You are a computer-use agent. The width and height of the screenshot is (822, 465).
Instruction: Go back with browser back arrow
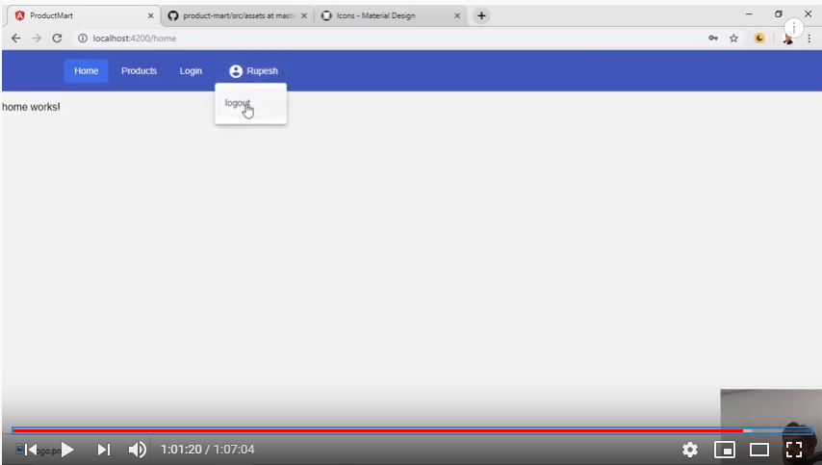click(x=15, y=39)
